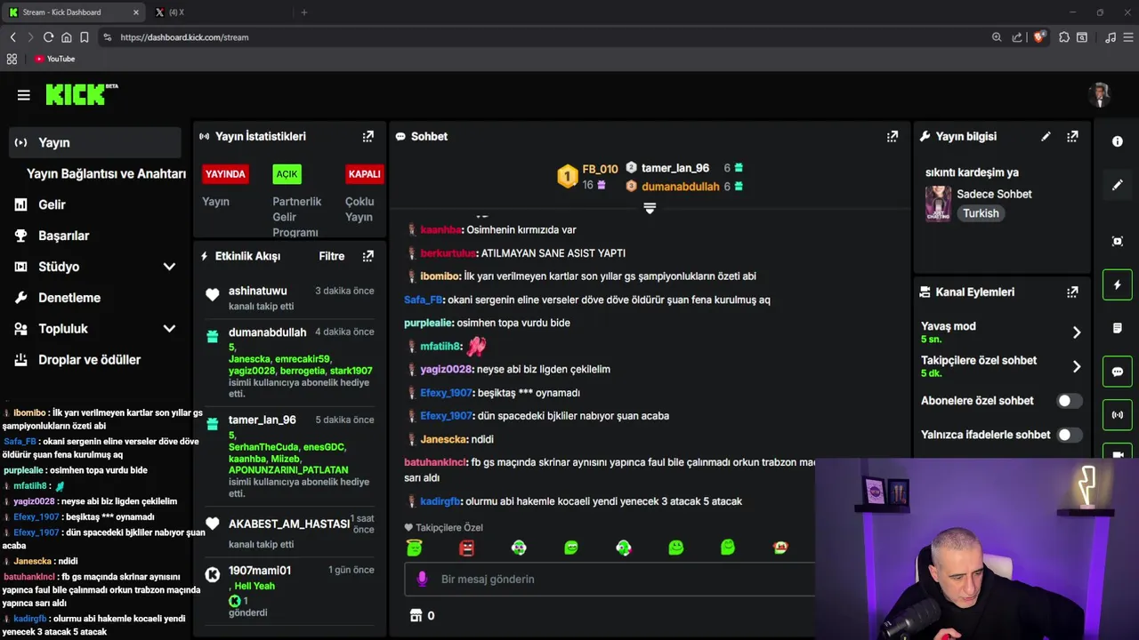Toggle the YAYINDA status badge

[225, 174]
